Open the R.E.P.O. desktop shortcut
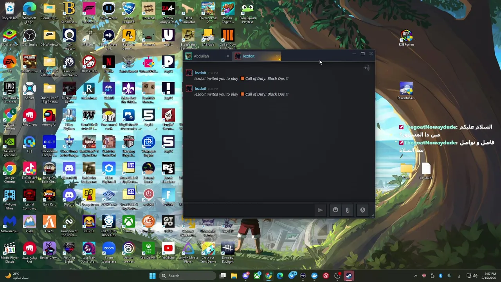Image resolution: width=501 pixels, height=282 pixels. tap(89, 225)
